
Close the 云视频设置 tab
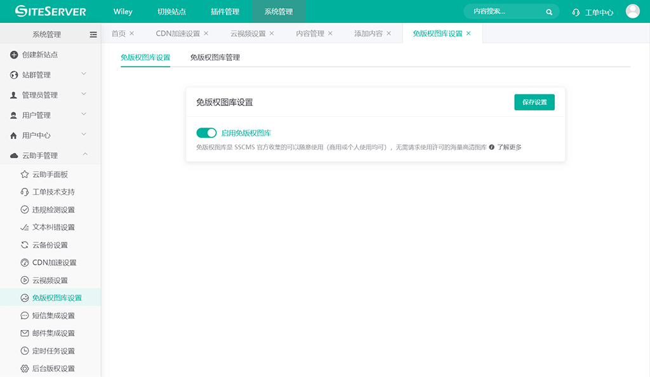272,34
